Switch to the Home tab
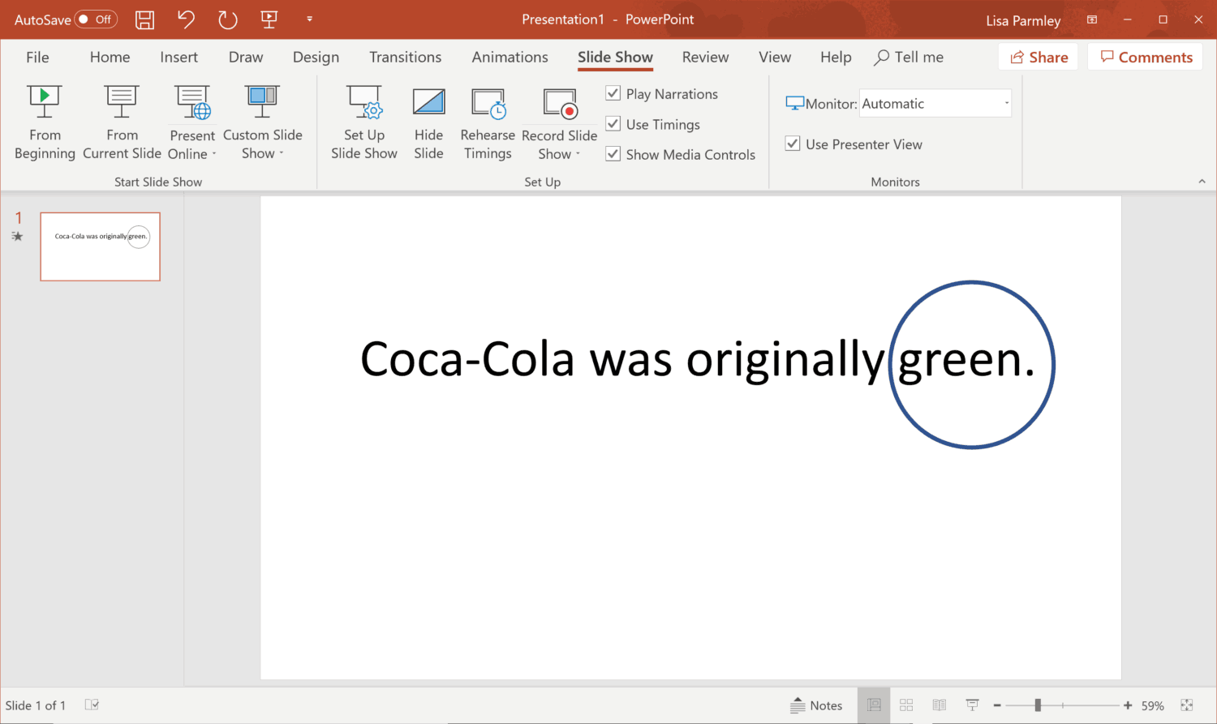1217x724 pixels. tap(110, 57)
